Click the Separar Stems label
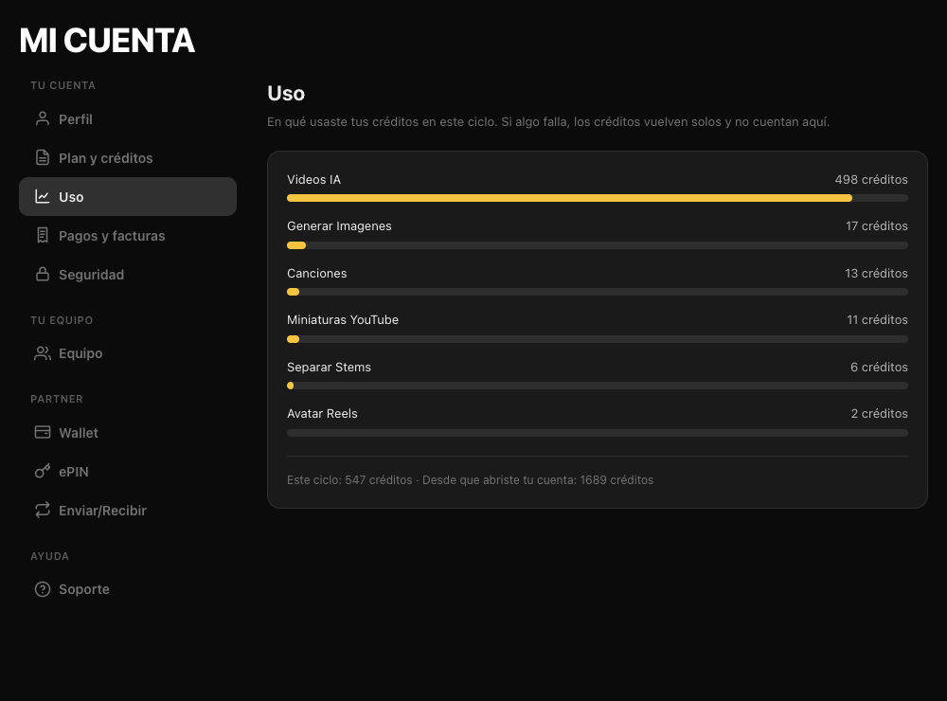Screen dimensions: 947x701 [330, 367]
